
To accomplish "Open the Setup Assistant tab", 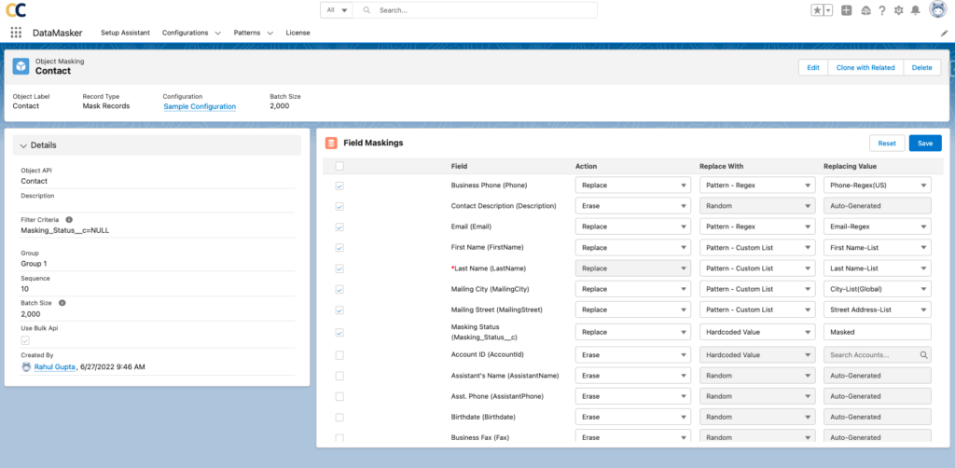I will pyautogui.click(x=125, y=33).
